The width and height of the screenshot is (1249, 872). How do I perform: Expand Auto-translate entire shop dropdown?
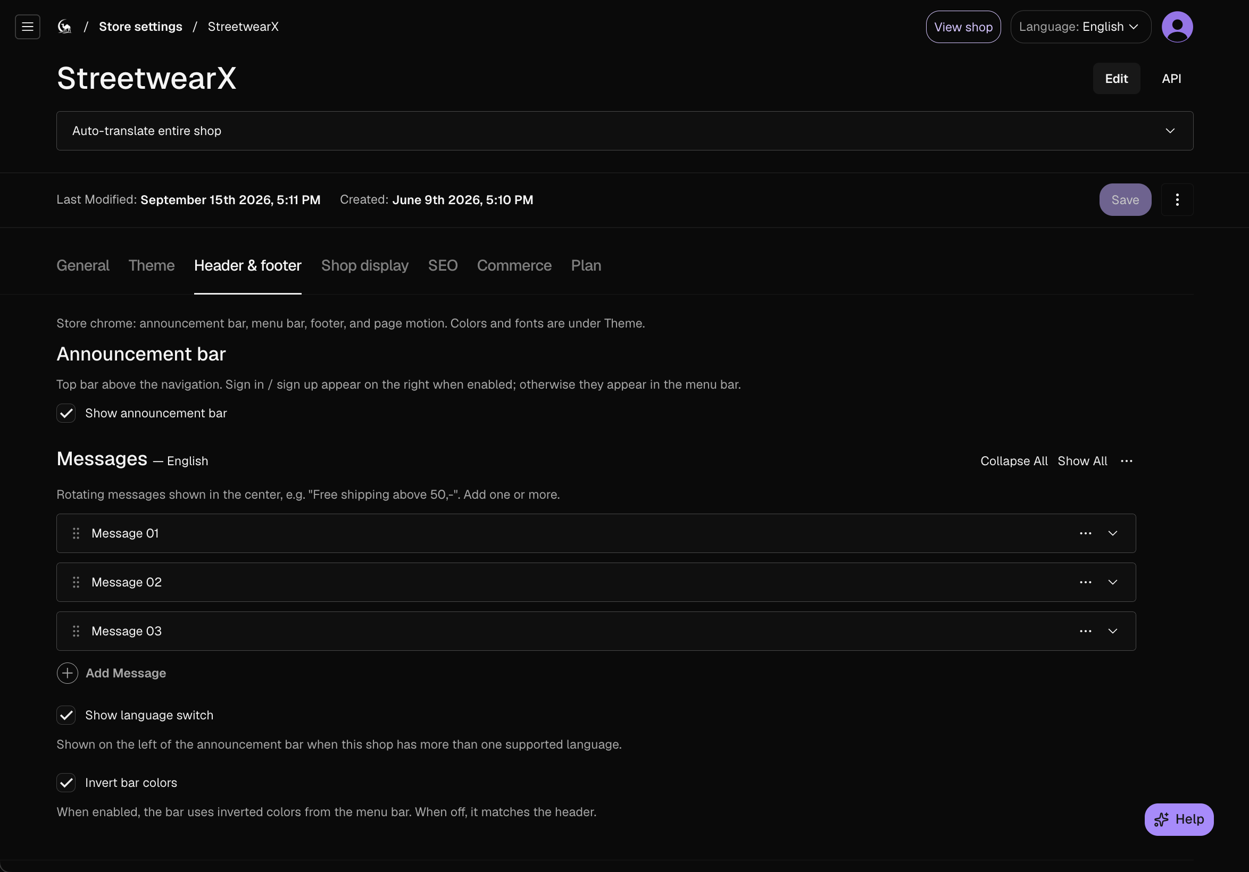pyautogui.click(x=625, y=131)
